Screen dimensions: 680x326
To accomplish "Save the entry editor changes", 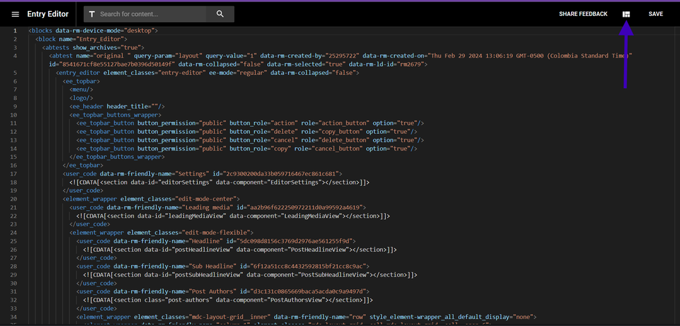I will click(656, 14).
